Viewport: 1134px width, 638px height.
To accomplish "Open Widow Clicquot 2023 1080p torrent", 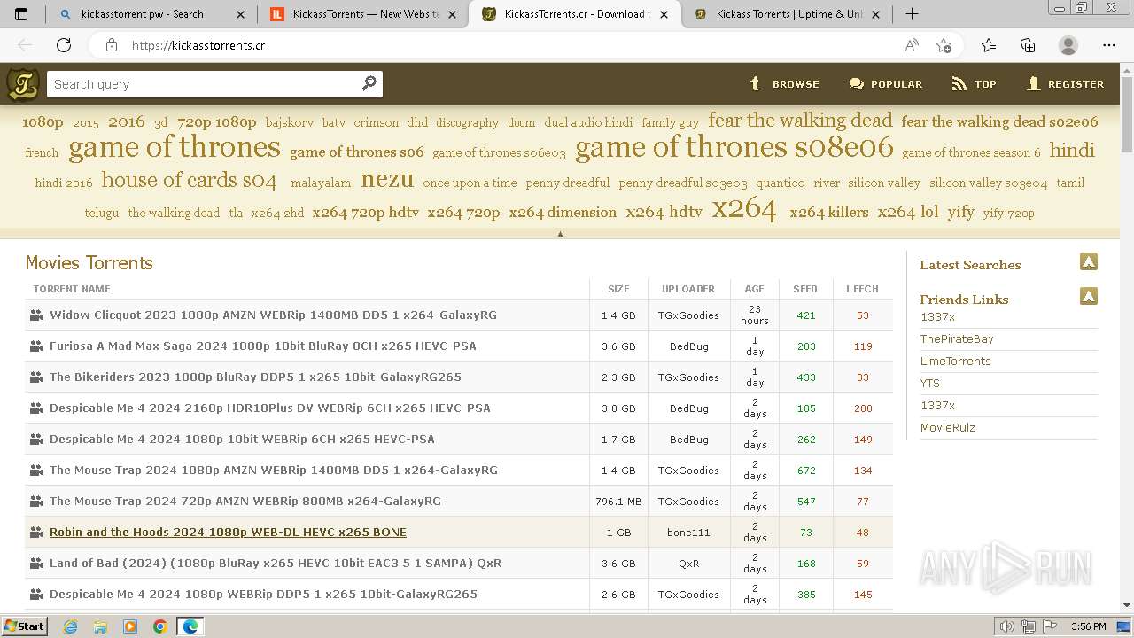I will coord(273,315).
